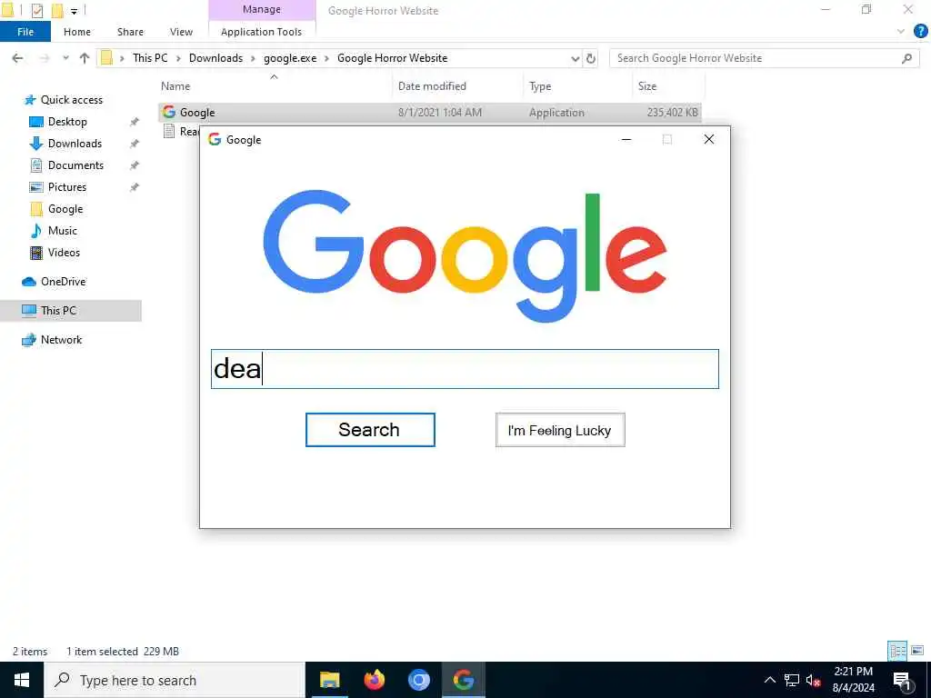Image resolution: width=931 pixels, height=698 pixels.
Task: Select Videos in the navigation pane
Action: tap(64, 253)
